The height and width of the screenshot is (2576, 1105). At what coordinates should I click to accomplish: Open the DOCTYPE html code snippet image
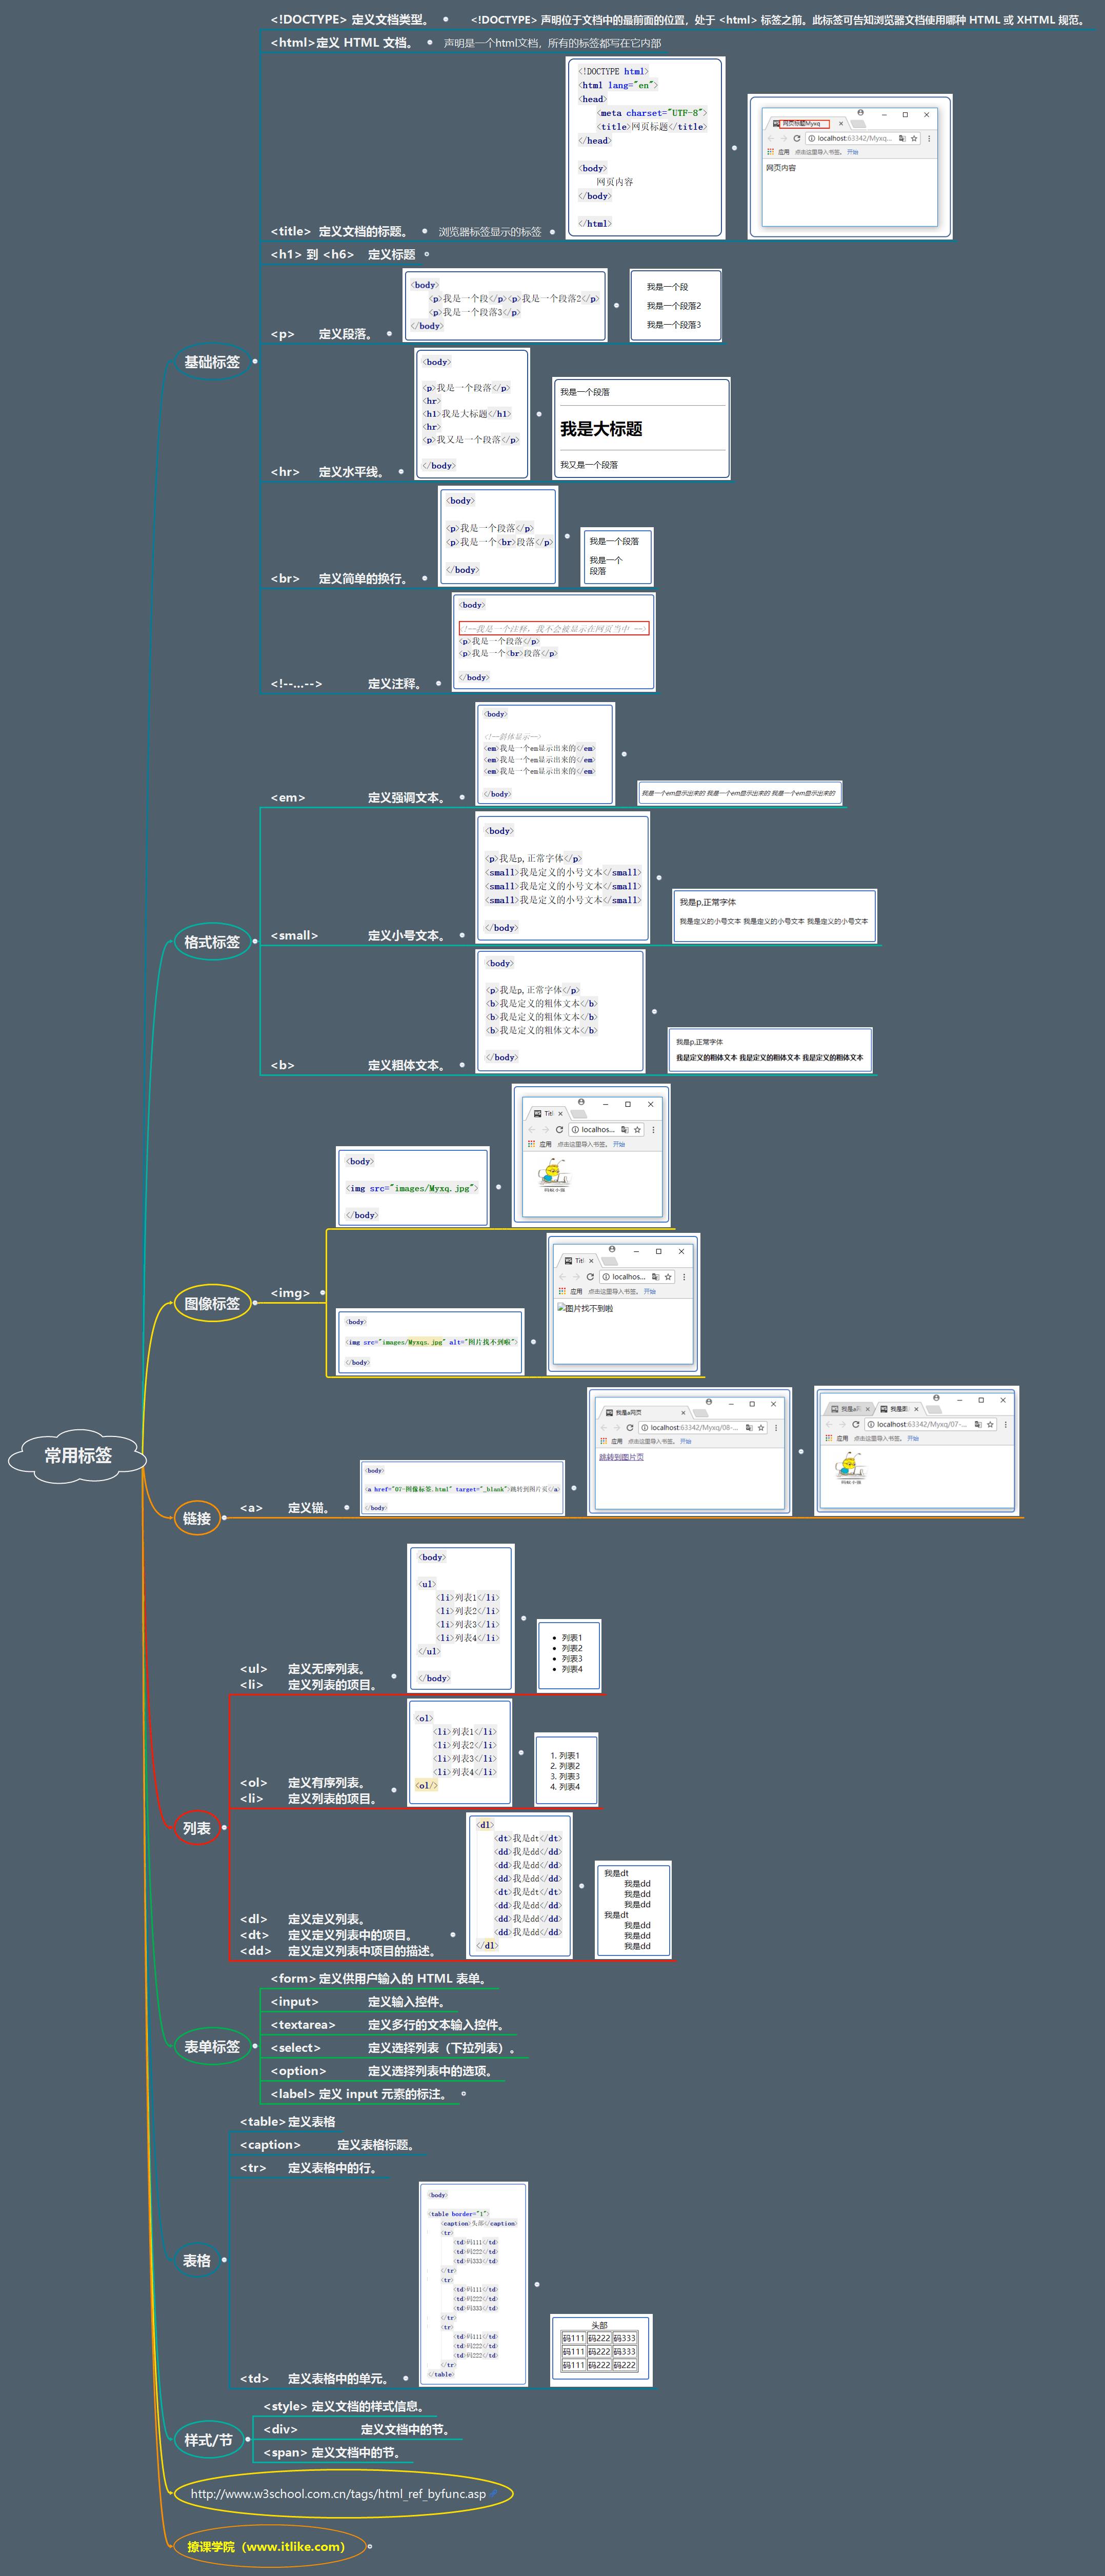tap(646, 147)
